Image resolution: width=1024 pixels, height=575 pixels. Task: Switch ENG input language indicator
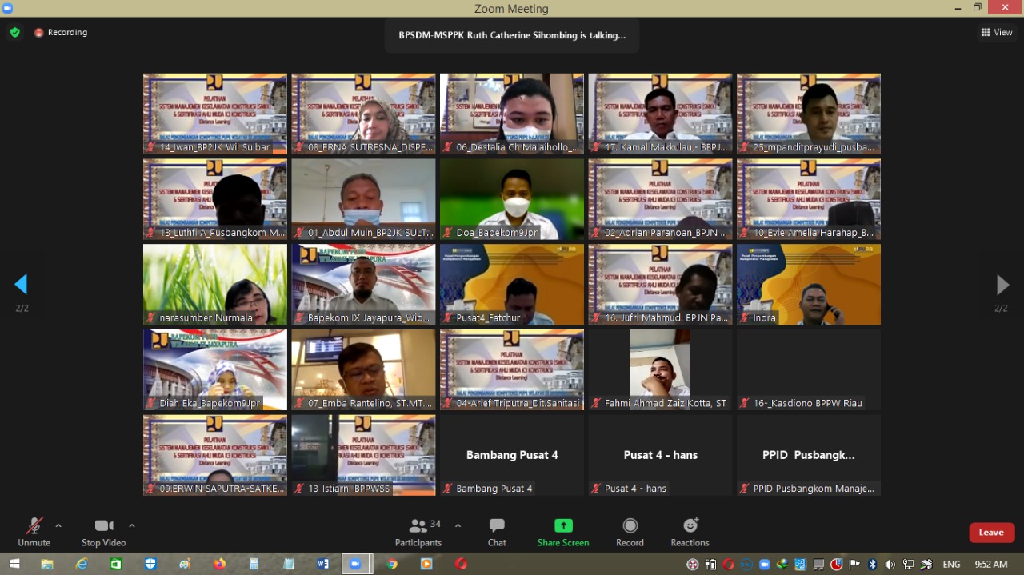[951, 565]
